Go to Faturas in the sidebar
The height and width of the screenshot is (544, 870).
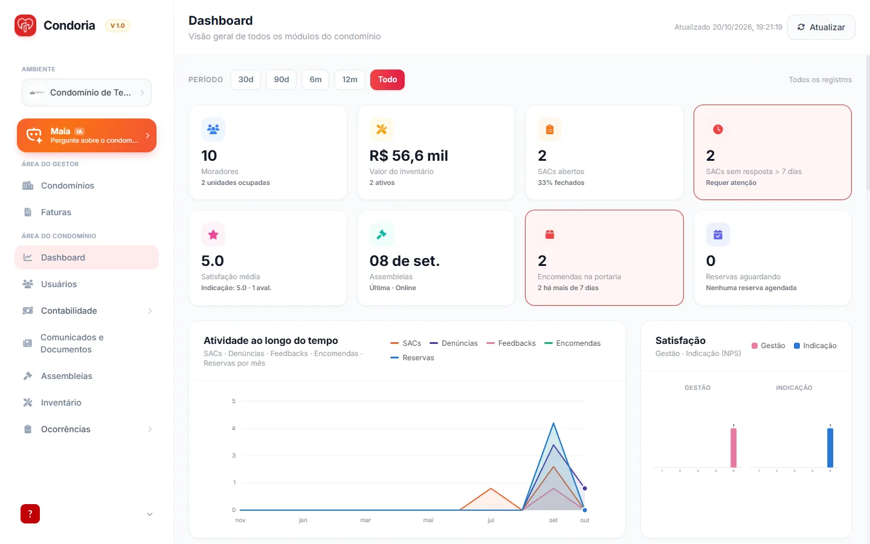point(86,212)
